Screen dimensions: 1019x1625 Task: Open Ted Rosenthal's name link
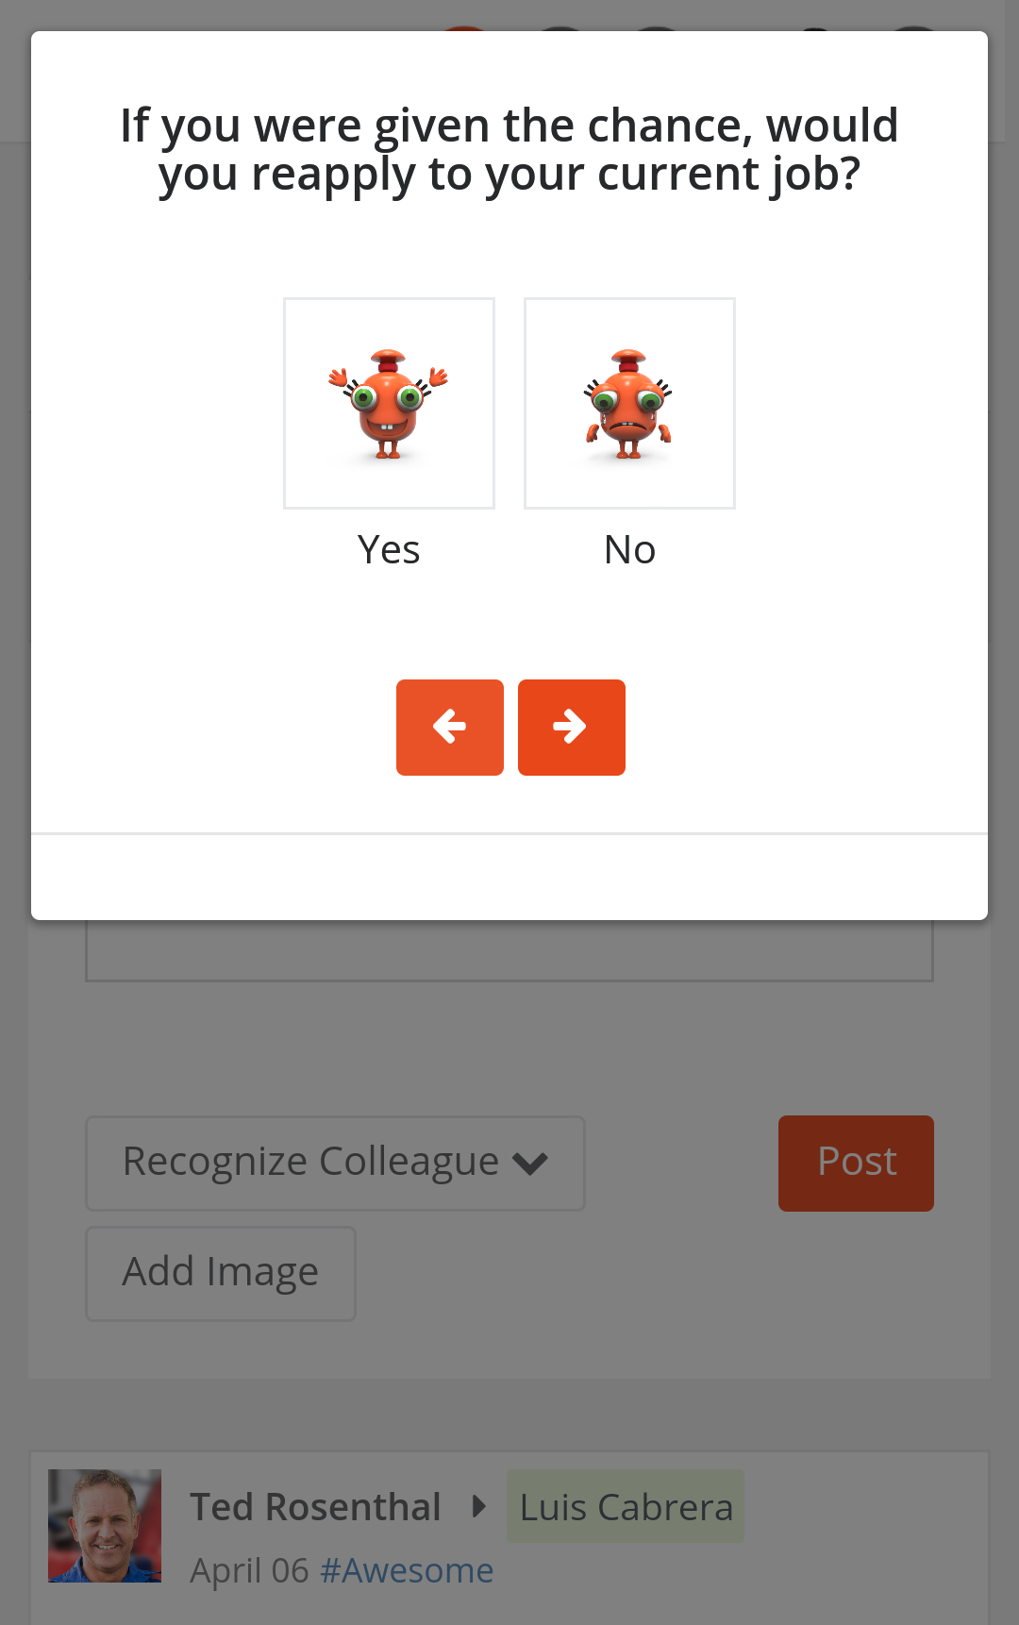tap(315, 1507)
